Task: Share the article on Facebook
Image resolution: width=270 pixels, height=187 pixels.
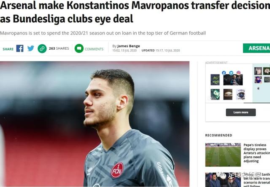Action: coord(20,48)
